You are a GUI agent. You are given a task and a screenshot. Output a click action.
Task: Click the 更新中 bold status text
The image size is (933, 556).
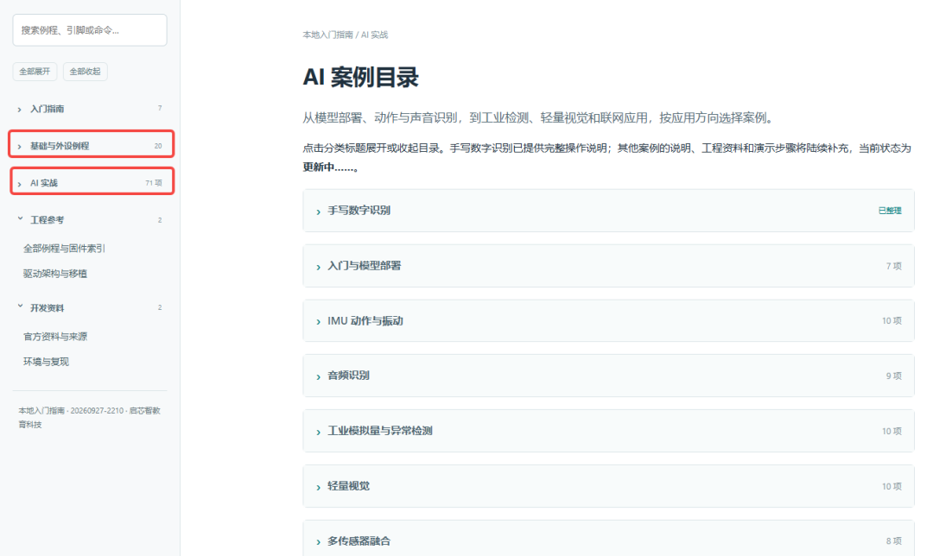330,167
